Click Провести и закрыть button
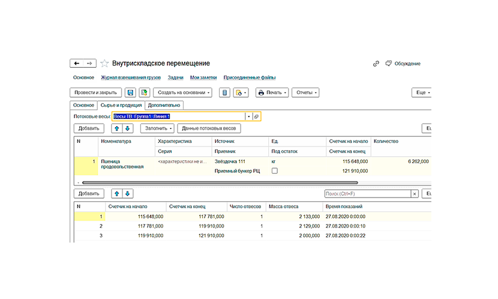This screenshot has width=498, height=299. (95, 92)
